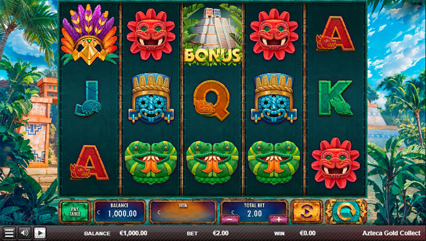Open the hamburger menu icon

pyautogui.click(x=9, y=233)
